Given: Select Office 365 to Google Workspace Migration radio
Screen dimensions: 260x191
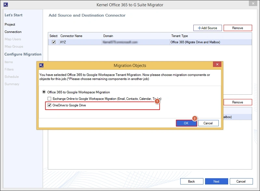Looking at the screenshot, I should (44, 92).
